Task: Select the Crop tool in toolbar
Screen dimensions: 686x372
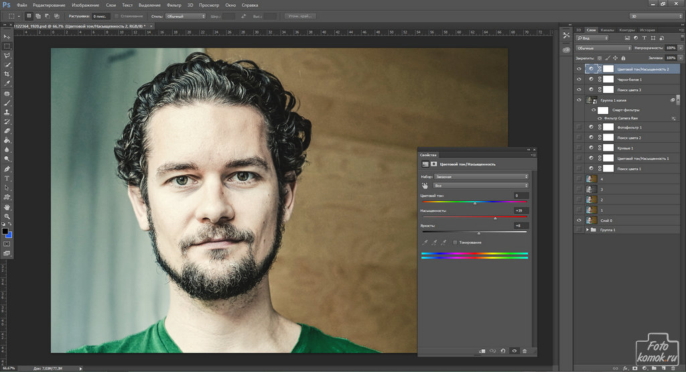Action: point(7,74)
